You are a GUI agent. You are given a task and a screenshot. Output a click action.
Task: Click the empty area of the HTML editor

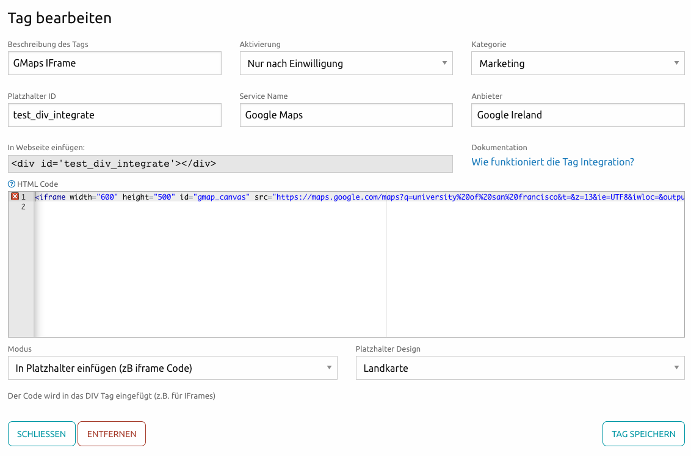click(244, 275)
